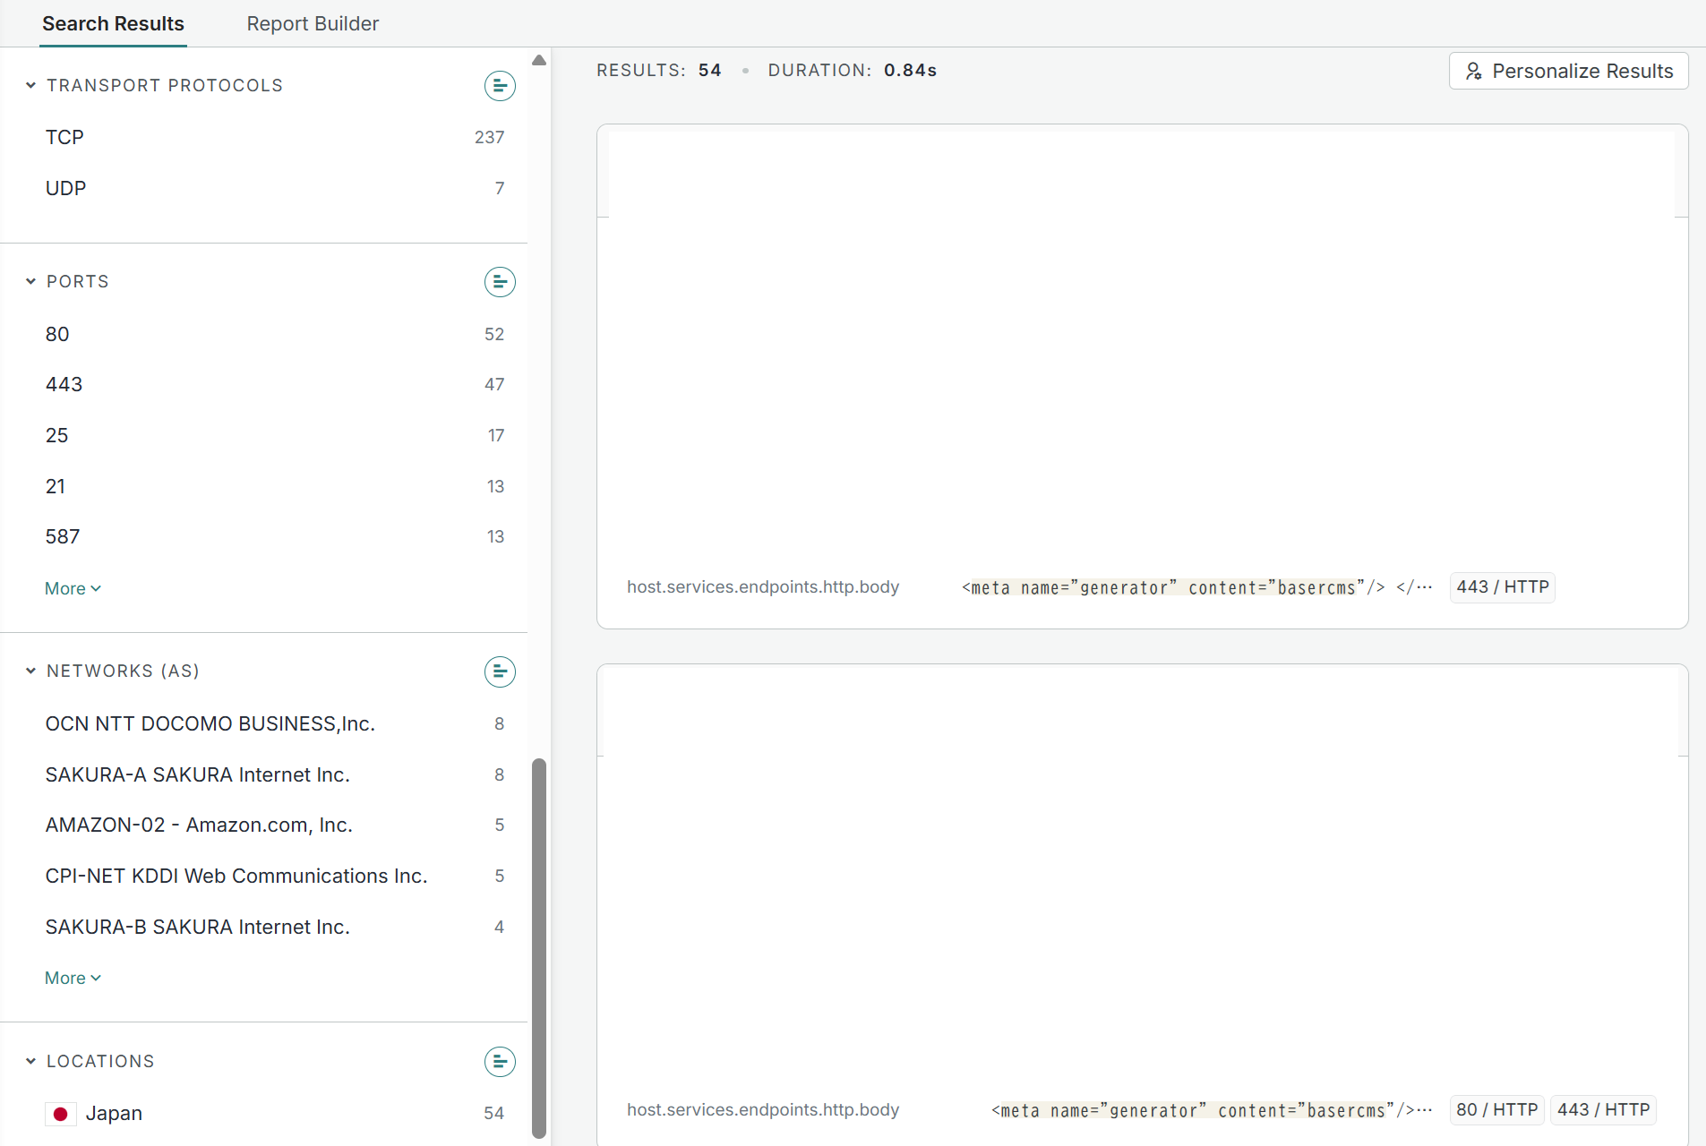This screenshot has height=1146, width=1706.
Task: Open the Locations breakdown chart icon
Action: [500, 1062]
